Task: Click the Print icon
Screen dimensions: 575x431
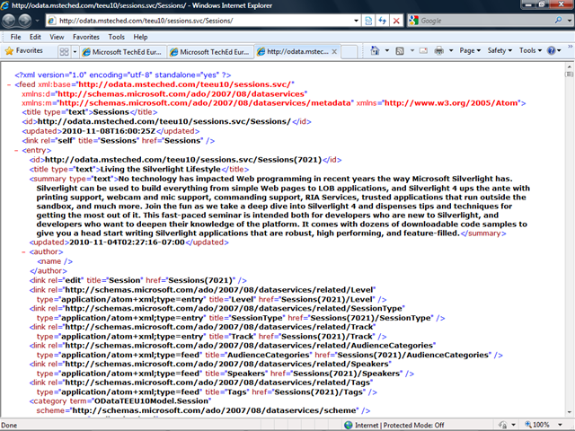Action: 439,50
